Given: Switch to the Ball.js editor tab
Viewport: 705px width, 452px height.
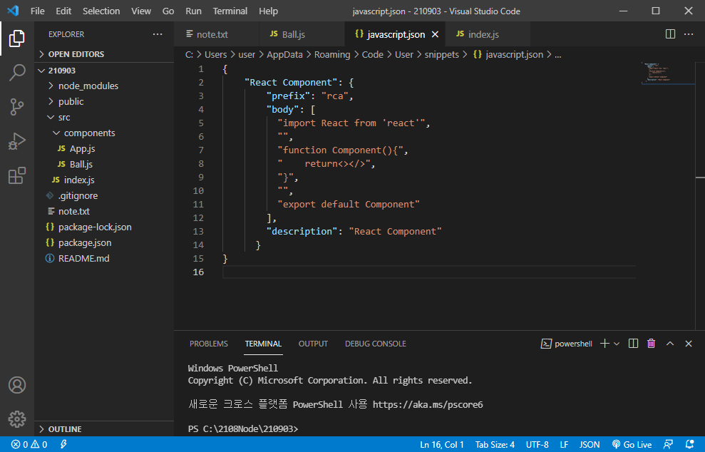Looking at the screenshot, I should (302, 34).
